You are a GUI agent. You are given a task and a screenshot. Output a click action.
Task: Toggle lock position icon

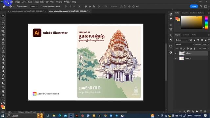coord(188,49)
